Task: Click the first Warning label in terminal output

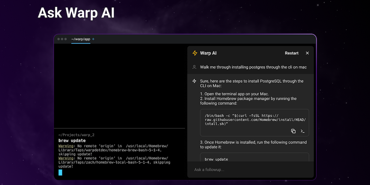Action: pos(66,146)
